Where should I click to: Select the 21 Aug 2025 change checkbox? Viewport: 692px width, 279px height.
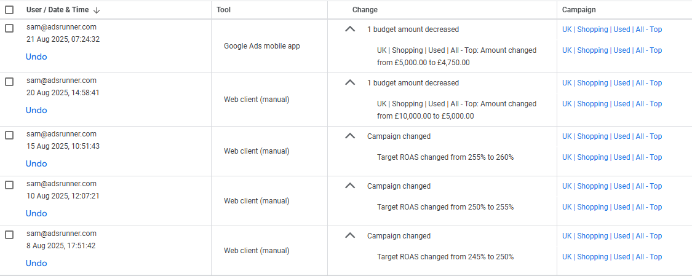tap(9, 28)
